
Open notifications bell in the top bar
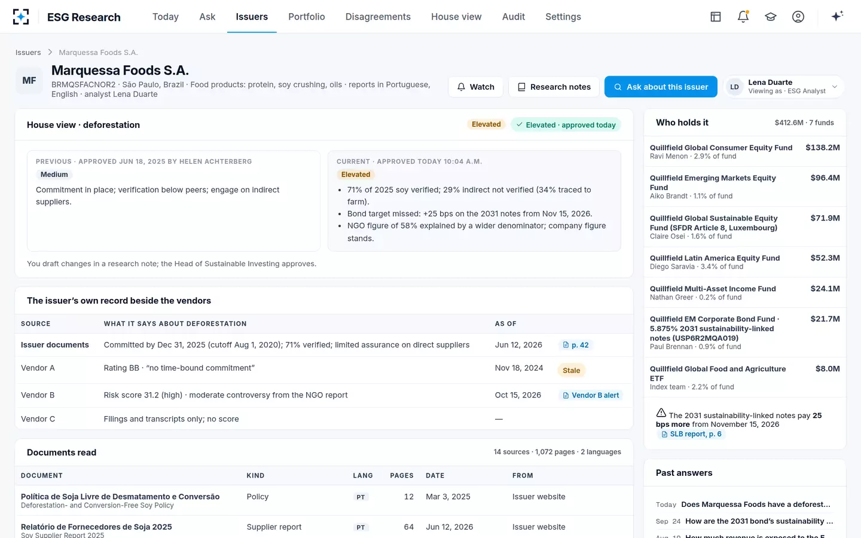tap(743, 17)
